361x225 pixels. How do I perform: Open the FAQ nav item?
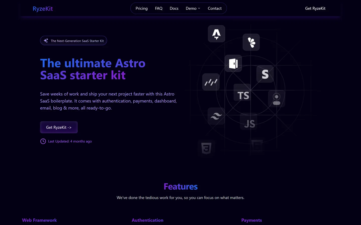coord(159,8)
